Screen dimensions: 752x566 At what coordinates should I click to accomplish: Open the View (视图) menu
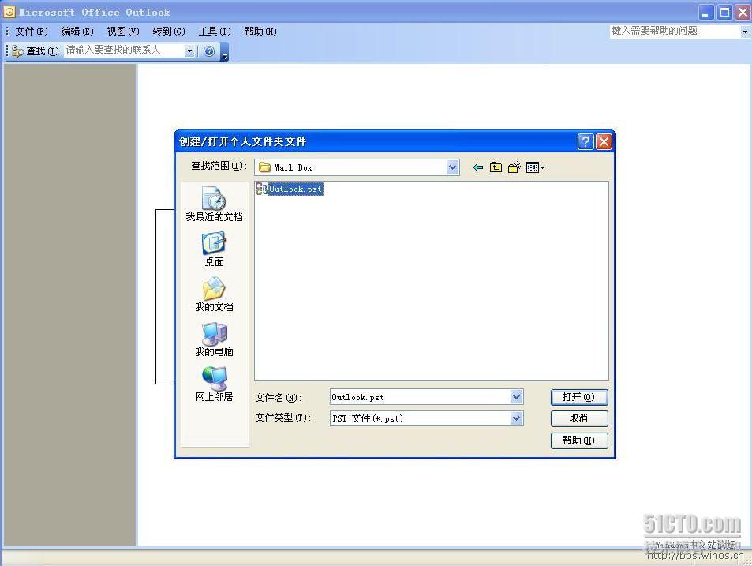(123, 32)
